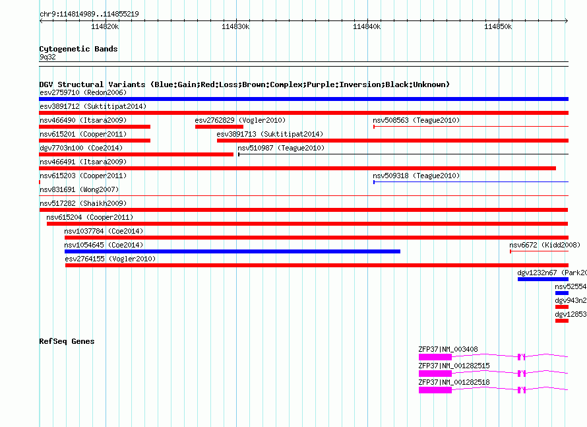
Task: Click the nsv52554 truncated label
Action: click(x=571, y=286)
